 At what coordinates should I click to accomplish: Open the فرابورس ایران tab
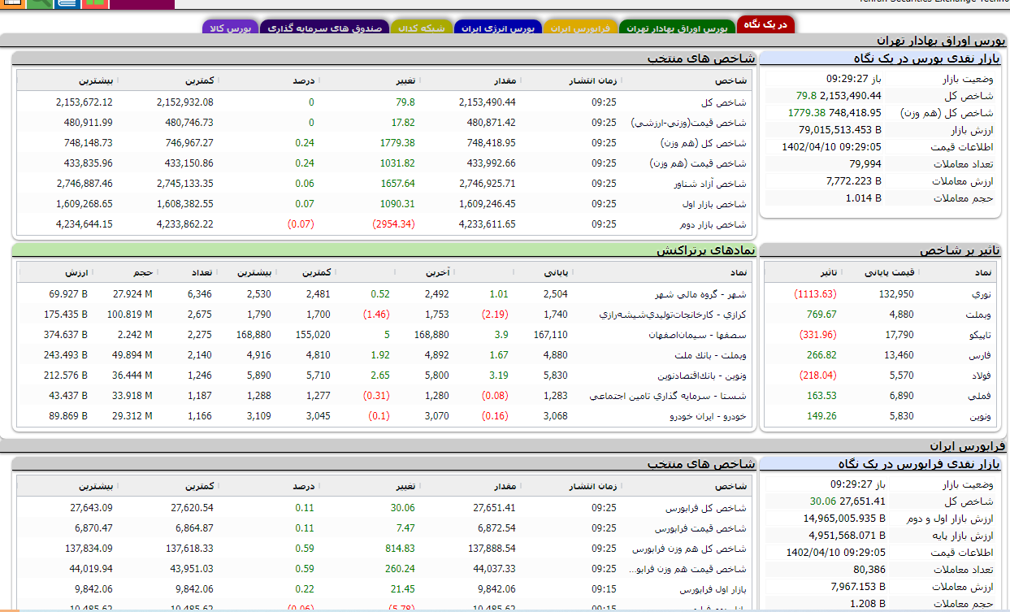[x=579, y=28]
